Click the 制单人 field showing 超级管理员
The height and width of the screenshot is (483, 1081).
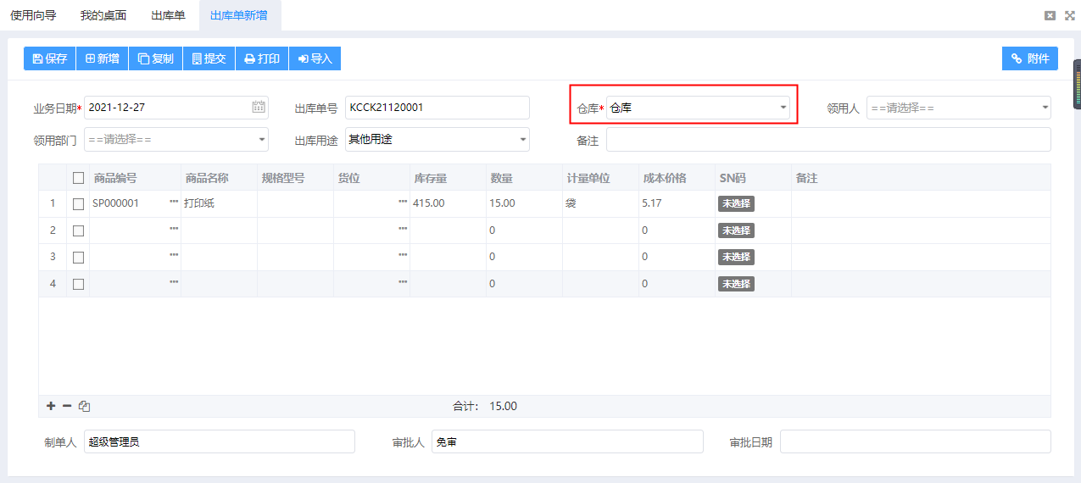tap(219, 441)
